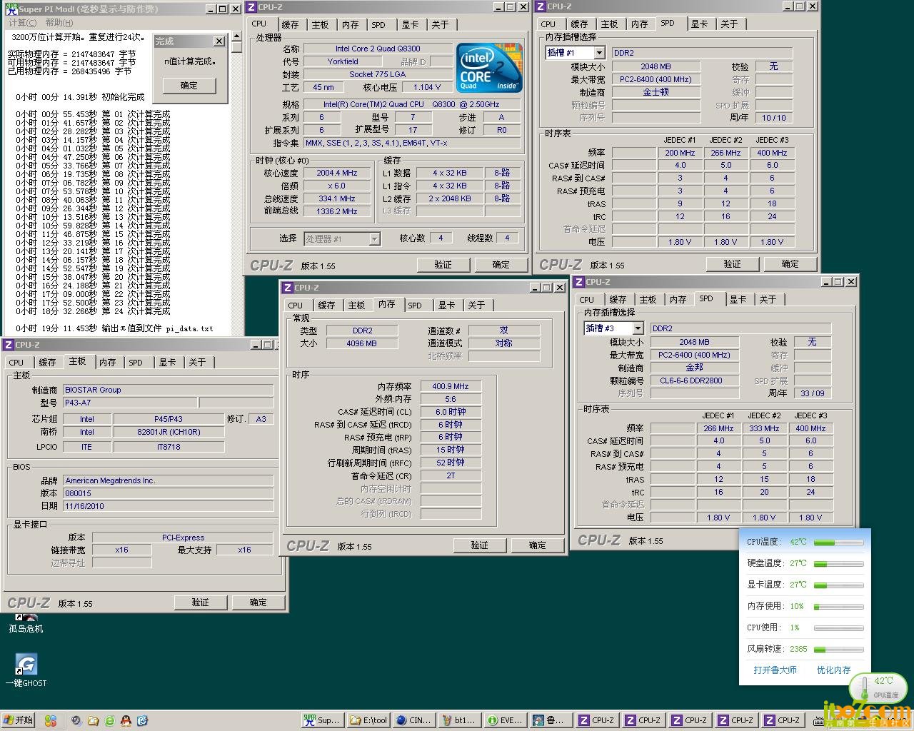Switch to the CIN... taskbar item
The width and height of the screenshot is (914, 731).
pyautogui.click(x=414, y=720)
